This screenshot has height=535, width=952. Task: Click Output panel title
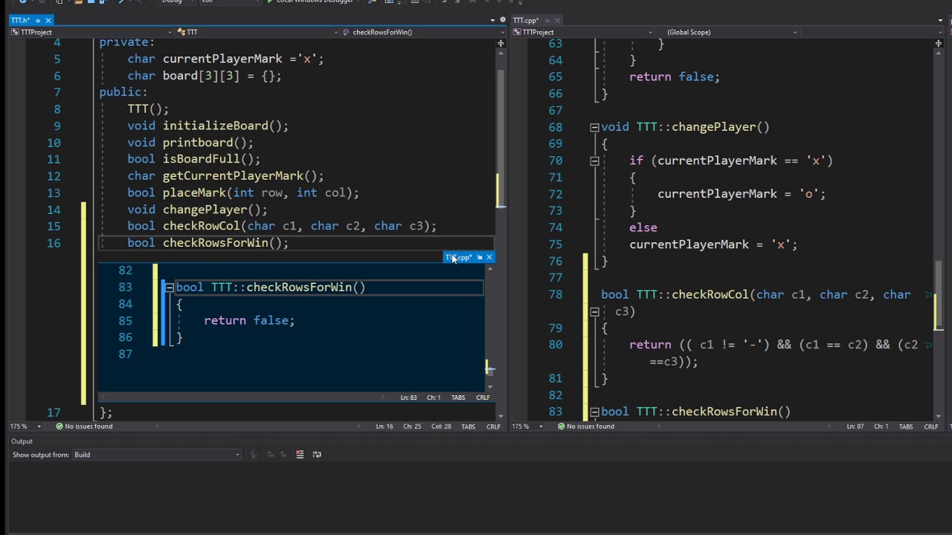click(x=22, y=441)
